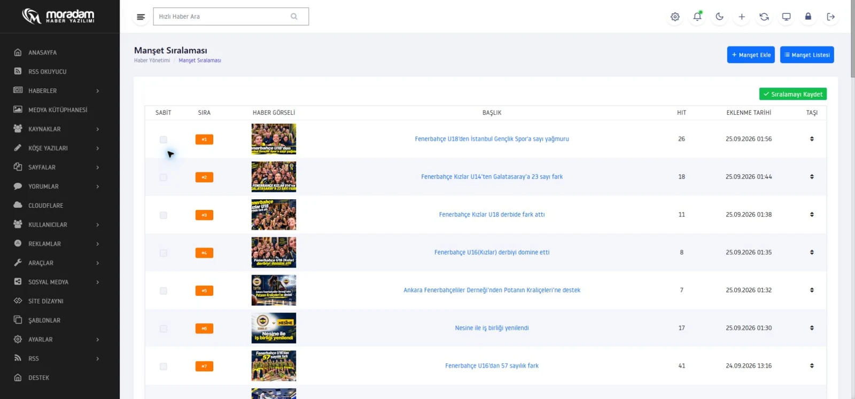Viewport: 855px width, 399px height.
Task: Open the notifications bell
Action: tap(697, 17)
